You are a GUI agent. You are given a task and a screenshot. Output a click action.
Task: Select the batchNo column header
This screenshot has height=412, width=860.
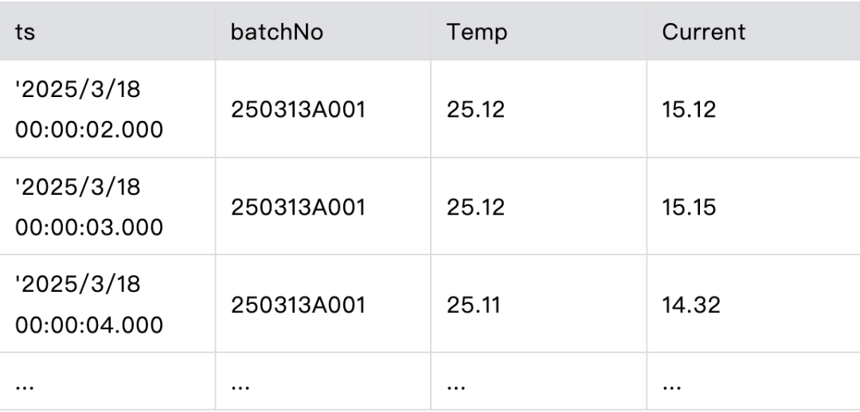click(276, 33)
